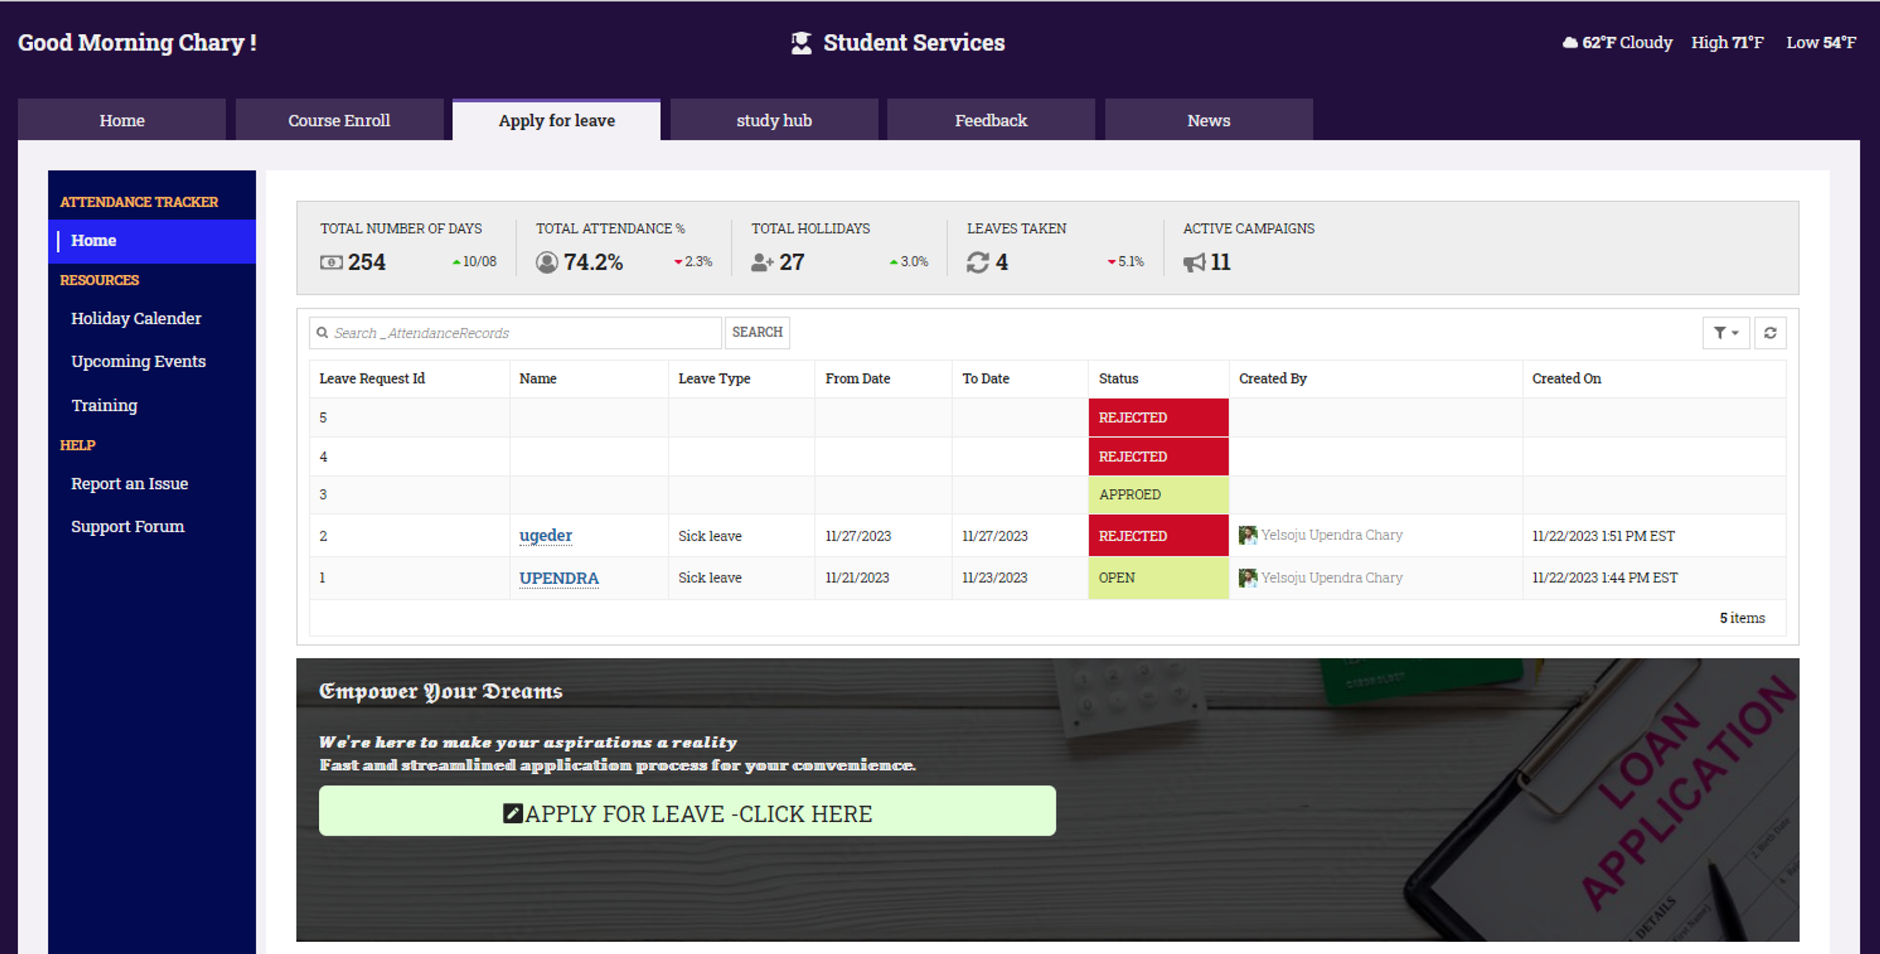
Task: Focus the Search AttendanceRecords input field
Action: [515, 333]
